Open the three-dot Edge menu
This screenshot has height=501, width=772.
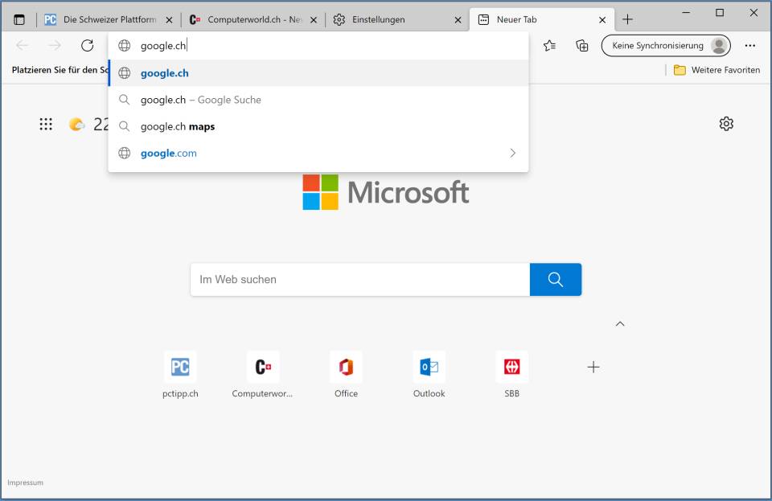(x=749, y=46)
